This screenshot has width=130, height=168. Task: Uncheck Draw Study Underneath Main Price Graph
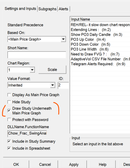tap(9, 111)
